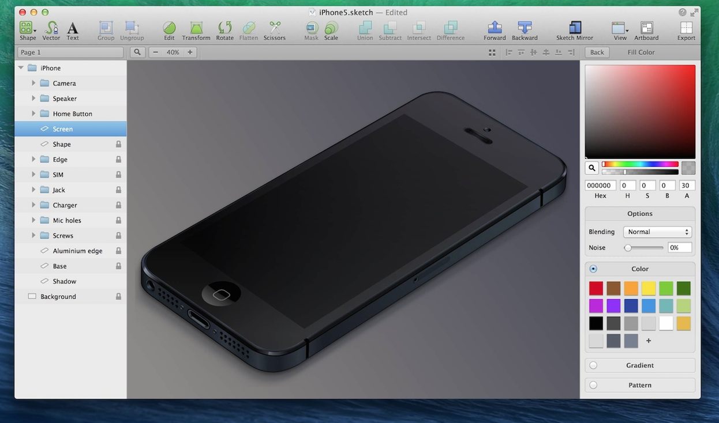The image size is (719, 423).
Task: Click the rainbow hue slider
Action: (640, 164)
